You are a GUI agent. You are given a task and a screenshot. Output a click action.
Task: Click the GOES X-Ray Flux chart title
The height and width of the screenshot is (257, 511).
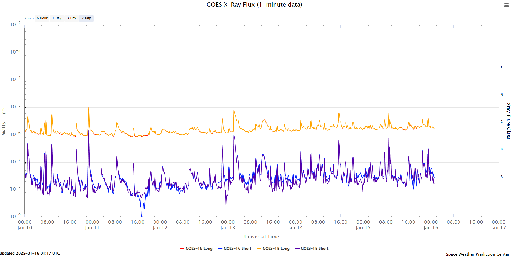click(x=254, y=5)
